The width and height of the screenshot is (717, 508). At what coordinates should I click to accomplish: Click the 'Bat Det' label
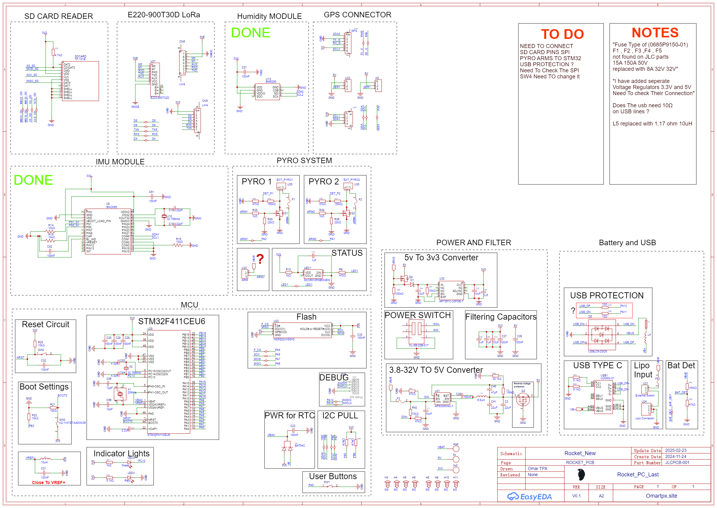point(681,366)
